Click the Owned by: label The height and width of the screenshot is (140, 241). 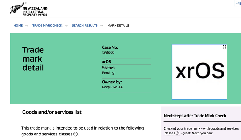pos(112,82)
